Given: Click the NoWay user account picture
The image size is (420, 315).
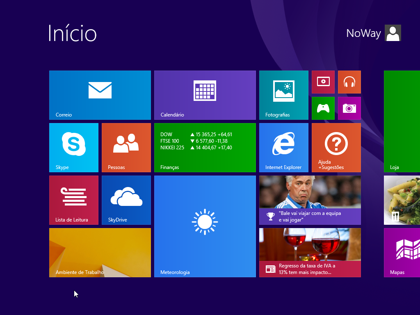Looking at the screenshot, I should click(393, 33).
